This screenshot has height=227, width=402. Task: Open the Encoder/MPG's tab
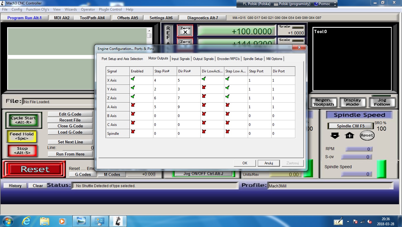(228, 59)
